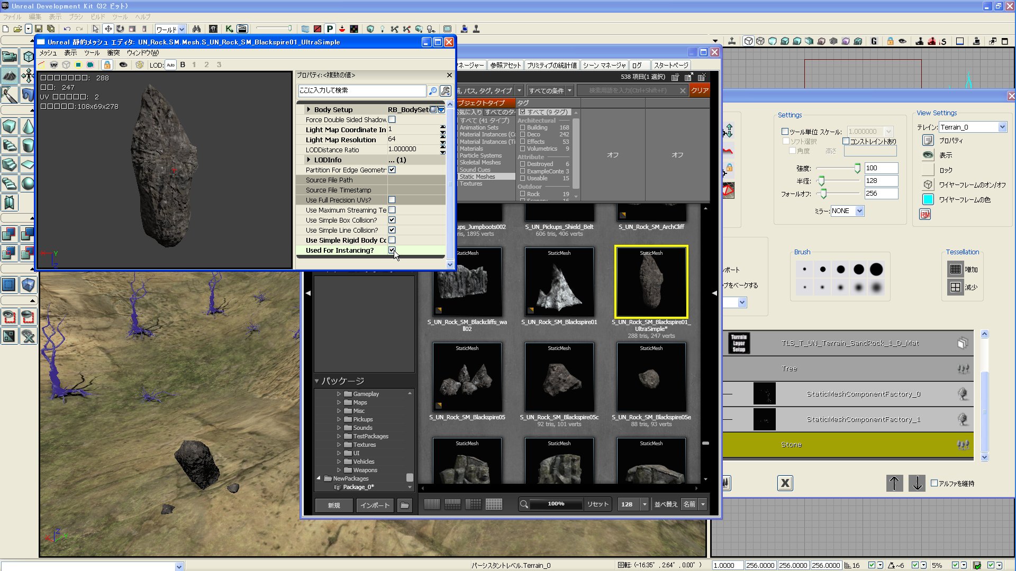Click the Tessellation increase grid icon

pyautogui.click(x=955, y=269)
